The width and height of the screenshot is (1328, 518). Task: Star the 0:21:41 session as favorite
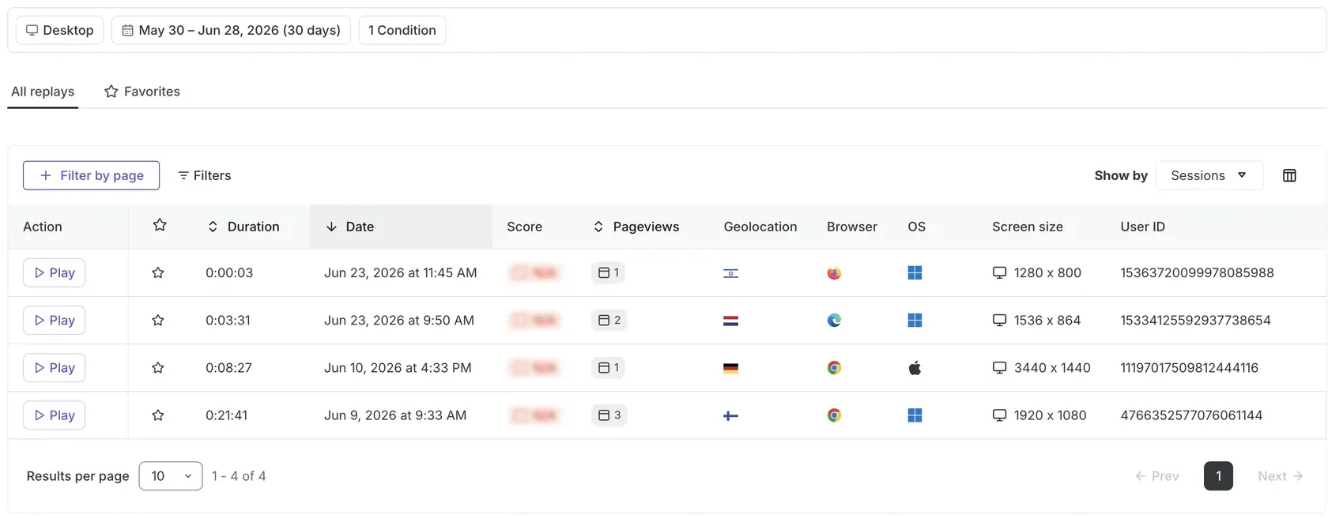pyautogui.click(x=158, y=415)
